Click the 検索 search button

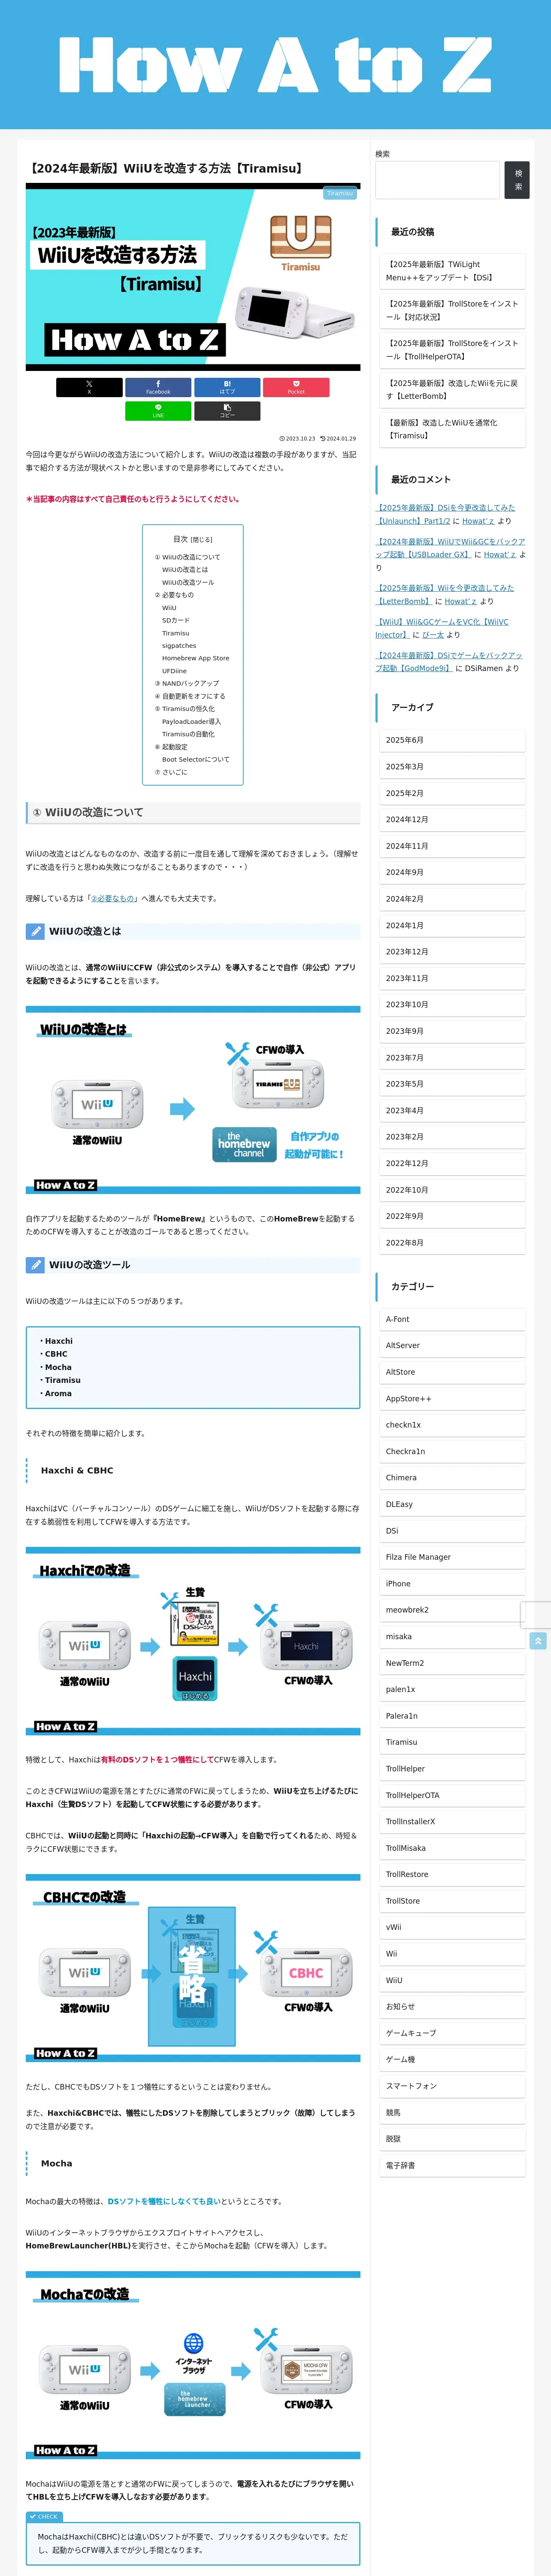[517, 180]
